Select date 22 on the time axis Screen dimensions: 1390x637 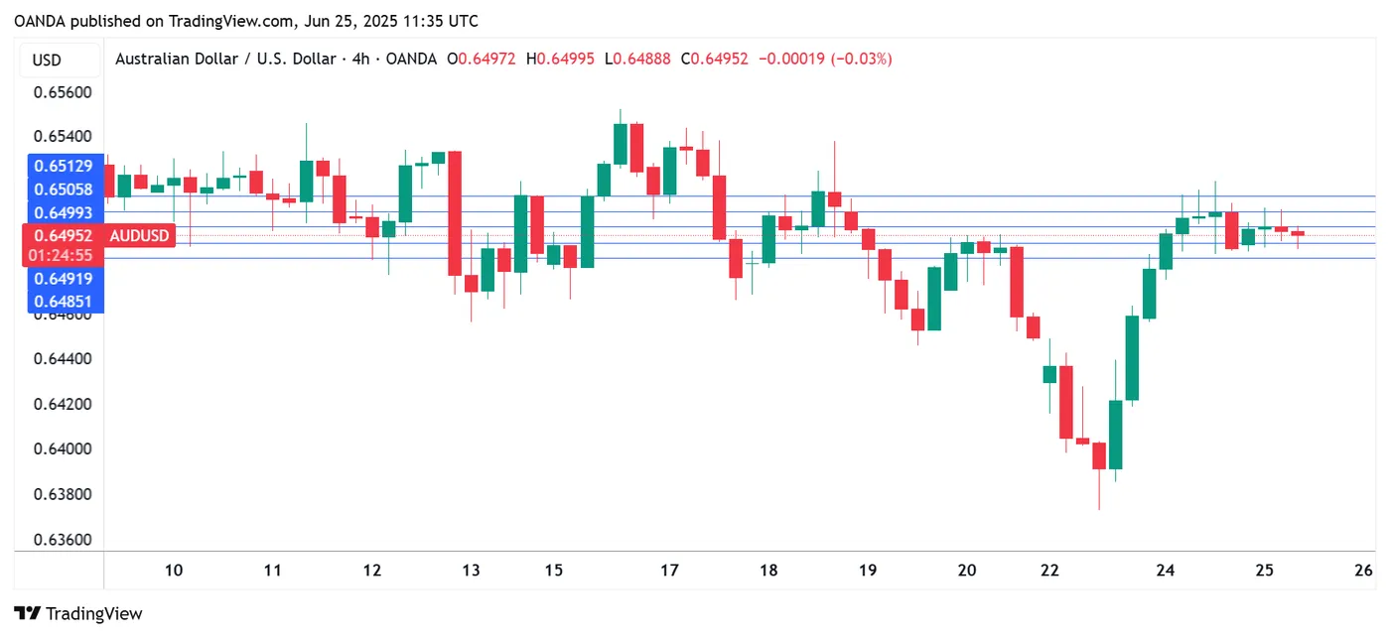pos(1049,571)
